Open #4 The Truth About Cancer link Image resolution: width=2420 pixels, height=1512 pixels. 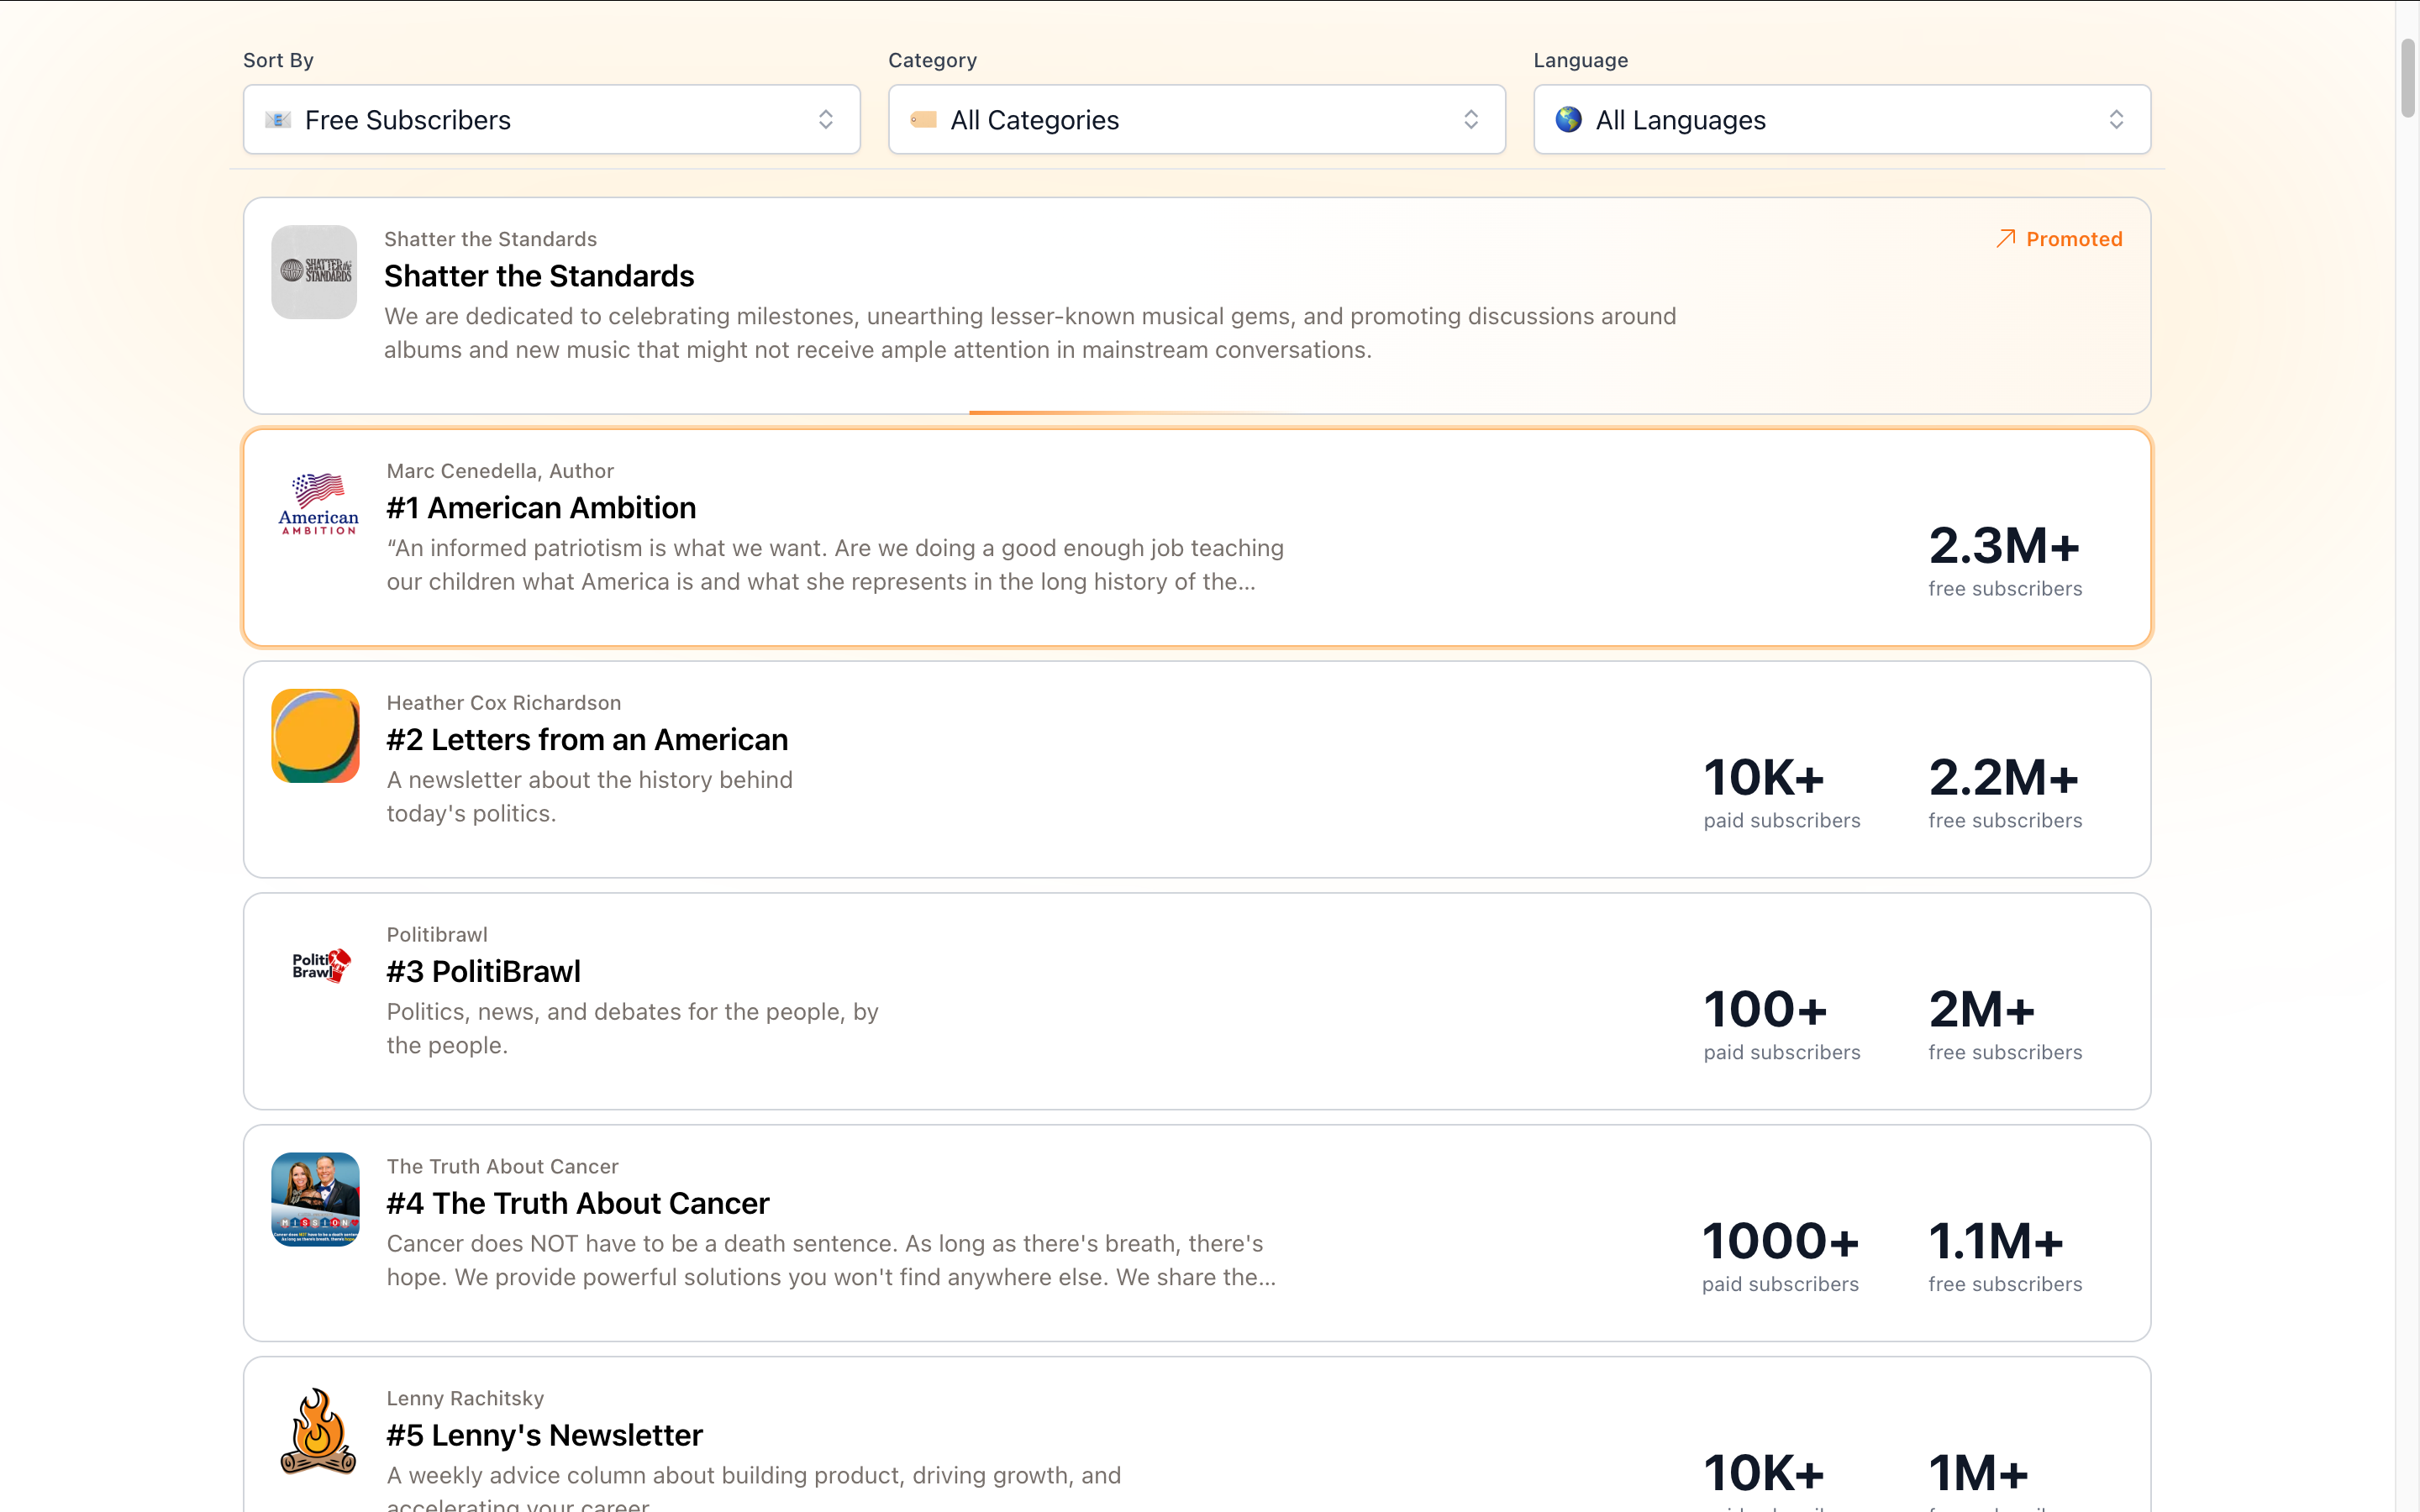578,1204
